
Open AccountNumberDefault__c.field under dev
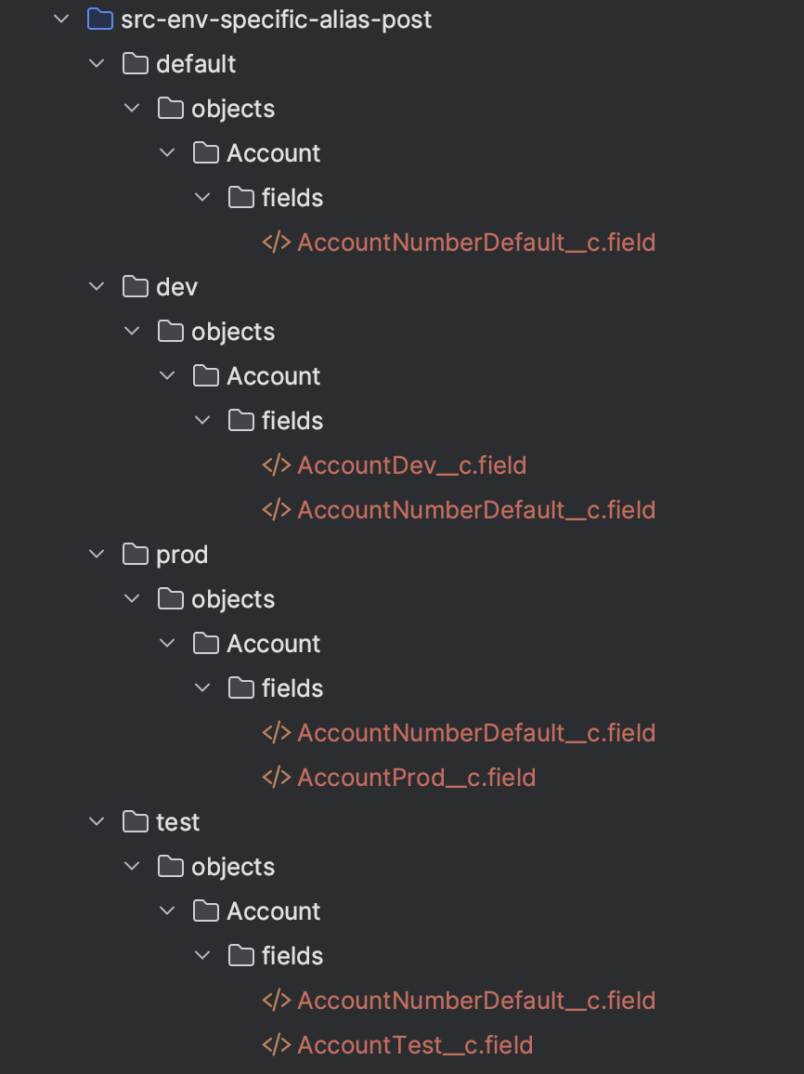tap(476, 510)
